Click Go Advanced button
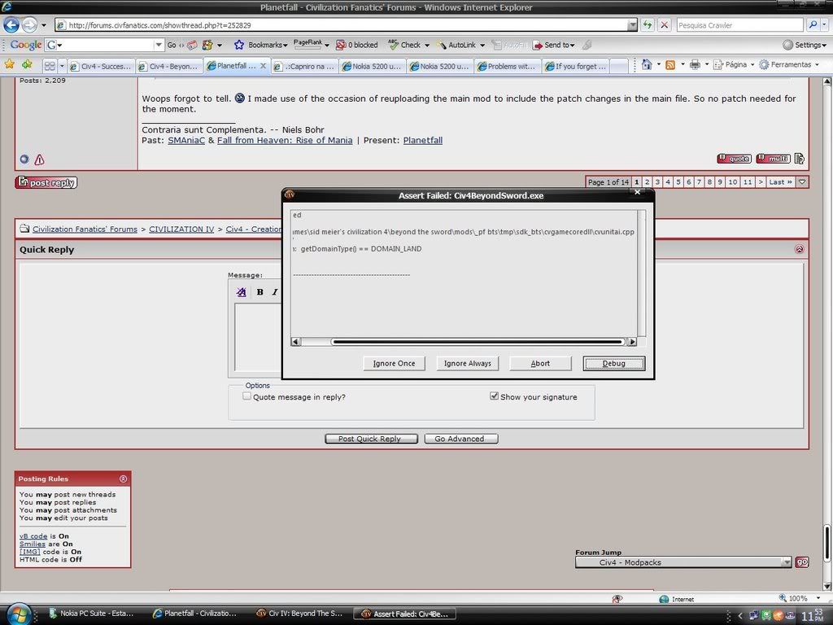 [460, 439]
